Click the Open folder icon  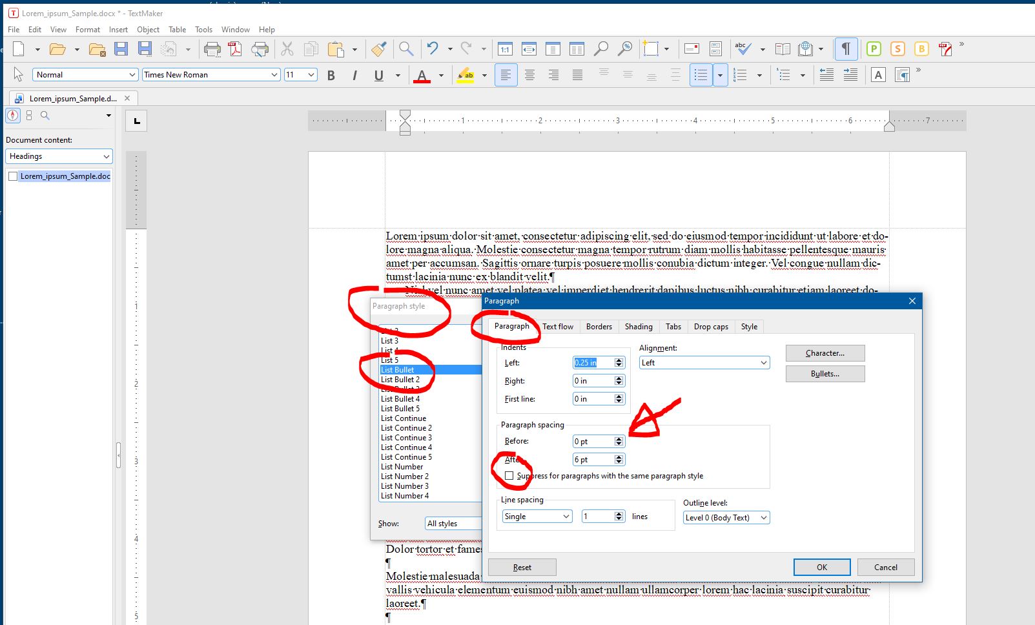click(x=58, y=49)
